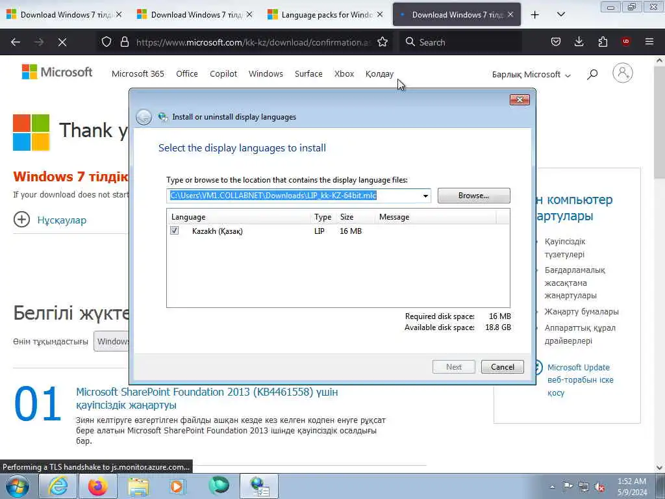
Task: Click the display languages installer taskbar icon
Action: pos(259,486)
